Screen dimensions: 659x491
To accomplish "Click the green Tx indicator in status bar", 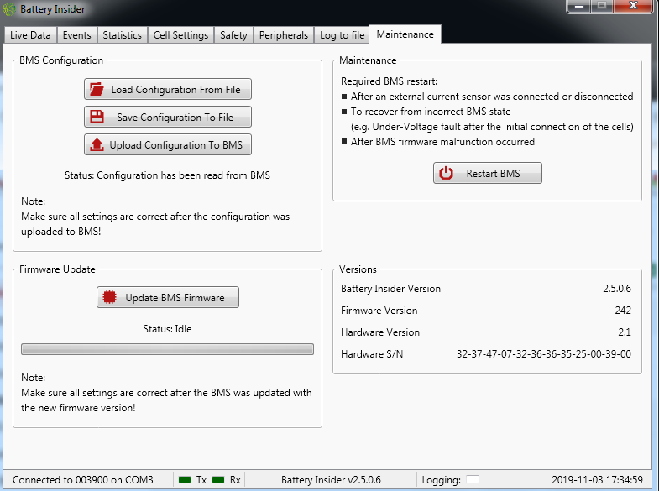I will point(184,480).
